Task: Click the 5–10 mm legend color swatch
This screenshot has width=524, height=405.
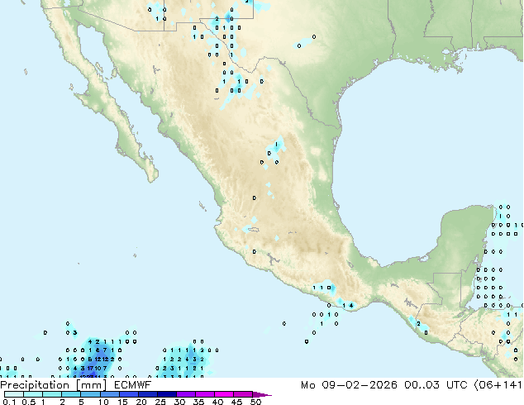Action: 90,394
